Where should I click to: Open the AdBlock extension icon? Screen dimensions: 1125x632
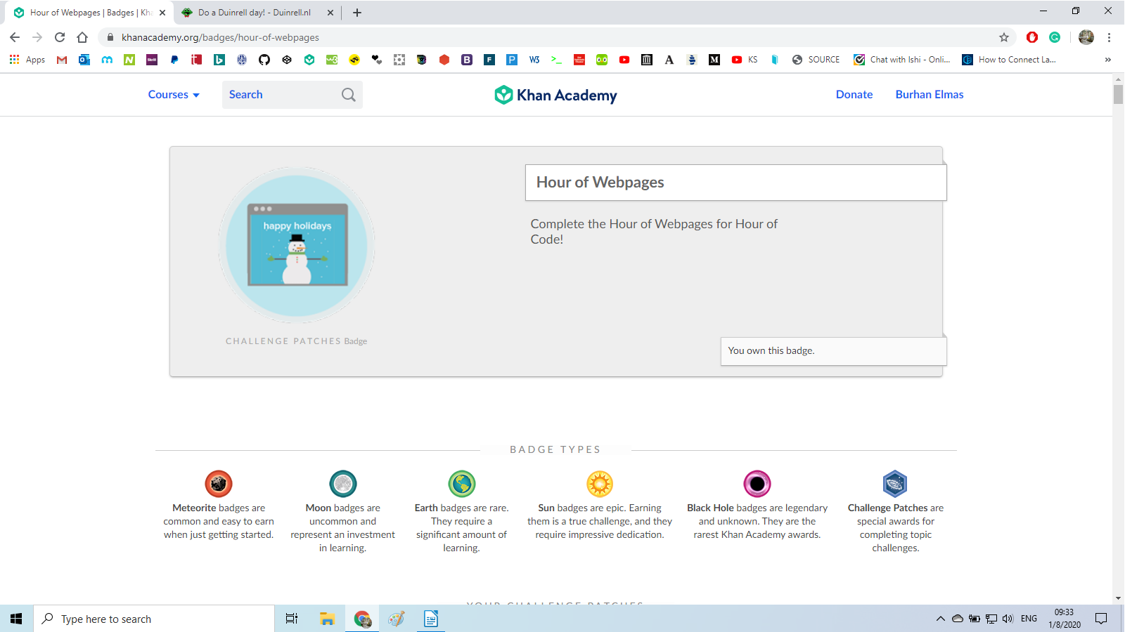[1032, 37]
